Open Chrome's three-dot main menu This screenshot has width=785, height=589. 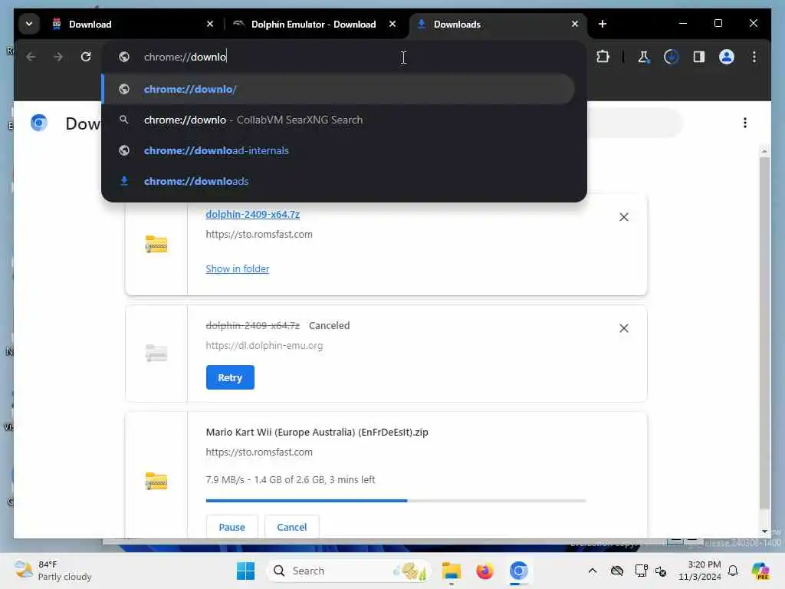tap(754, 57)
